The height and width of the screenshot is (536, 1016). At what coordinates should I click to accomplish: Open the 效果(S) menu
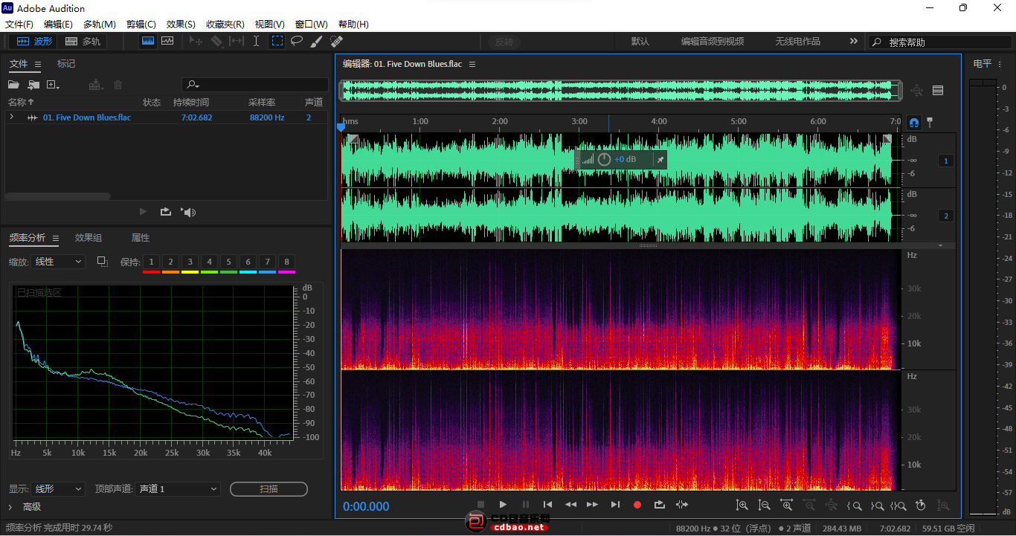(x=181, y=25)
